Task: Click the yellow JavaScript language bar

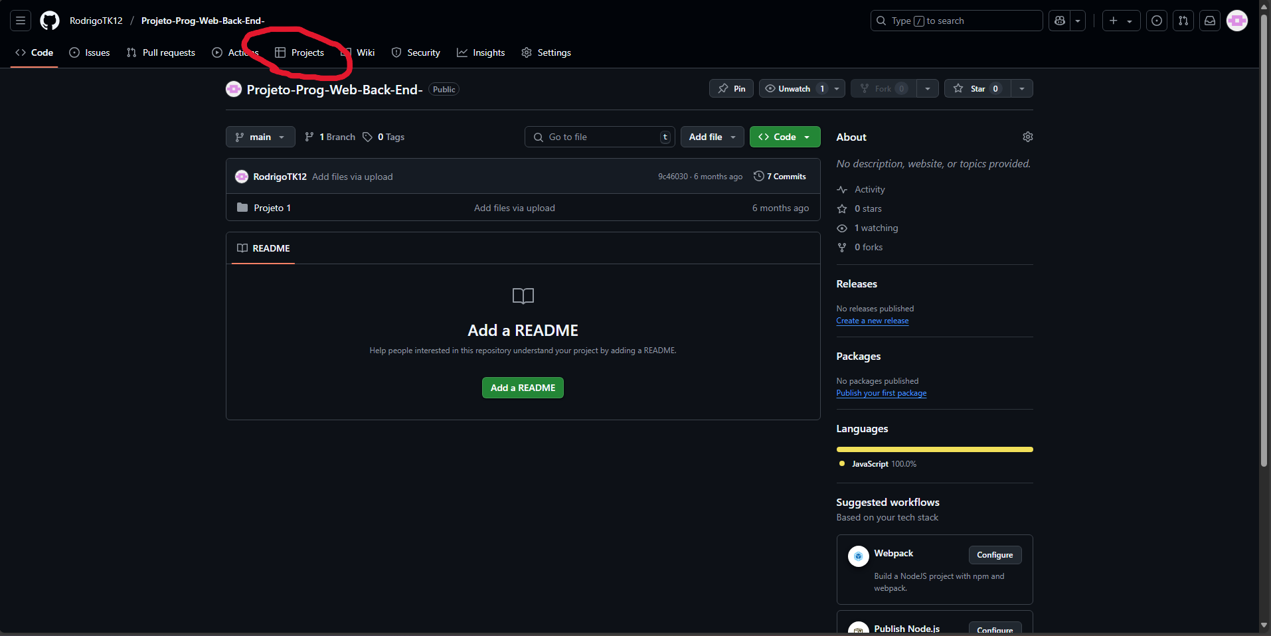Action: (x=935, y=449)
